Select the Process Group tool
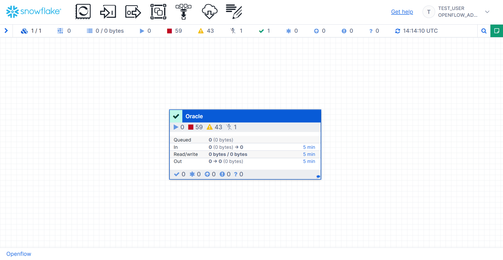The height and width of the screenshot is (260, 503). 158,12
